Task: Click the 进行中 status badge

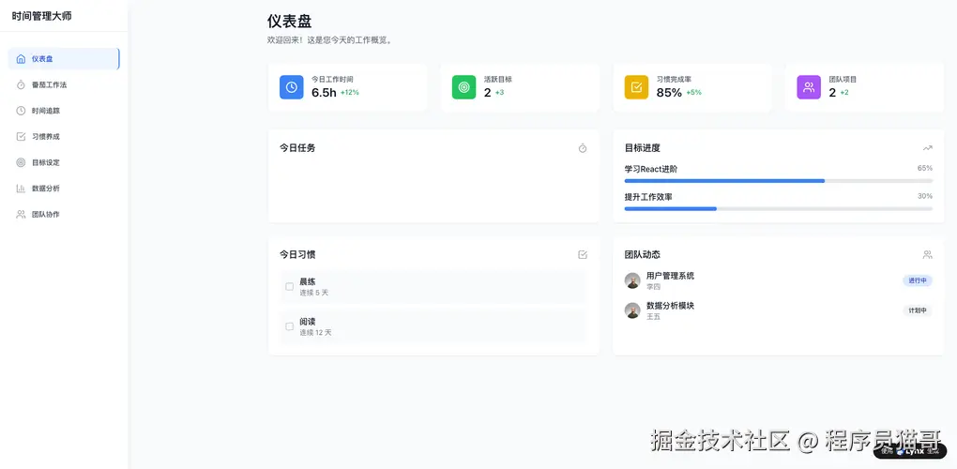Action: pyautogui.click(x=918, y=280)
